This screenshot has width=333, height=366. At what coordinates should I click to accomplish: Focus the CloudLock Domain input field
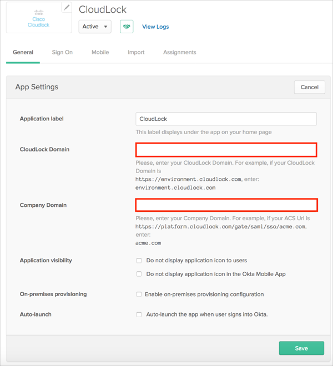226,150
